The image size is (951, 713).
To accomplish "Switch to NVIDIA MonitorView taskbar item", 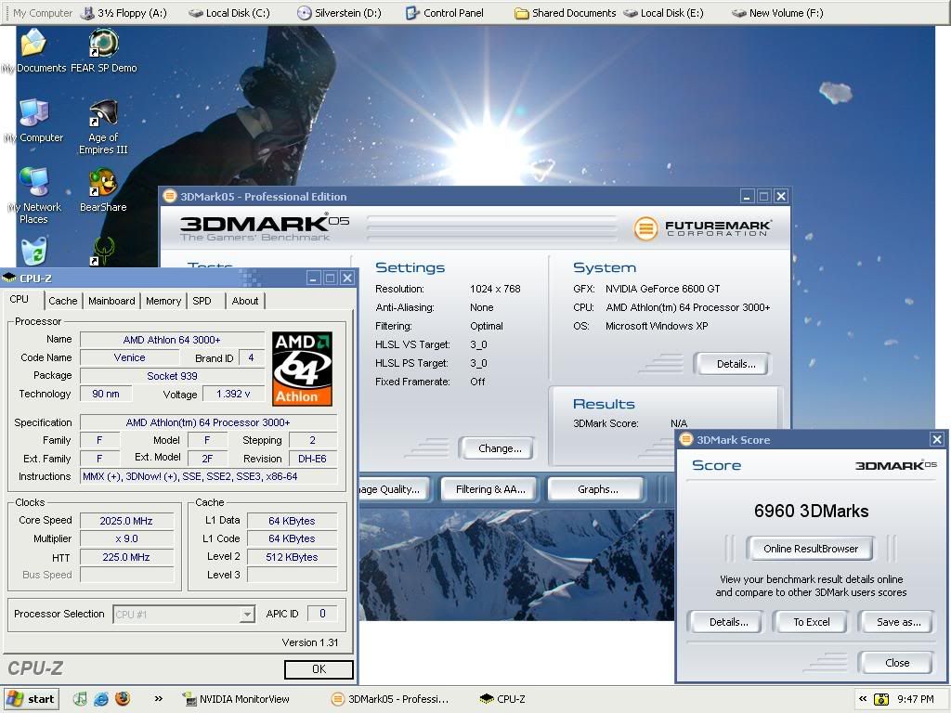I will pyautogui.click(x=237, y=699).
